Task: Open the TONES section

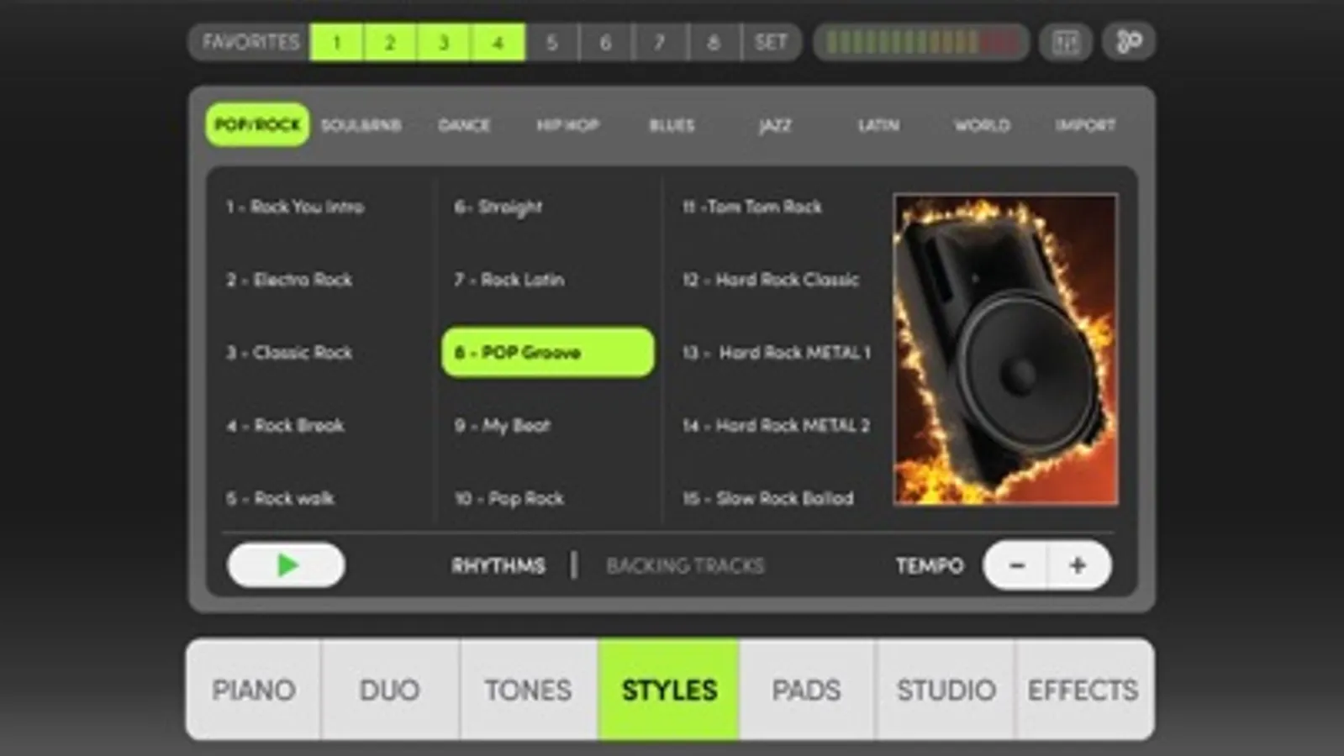Action: click(529, 690)
